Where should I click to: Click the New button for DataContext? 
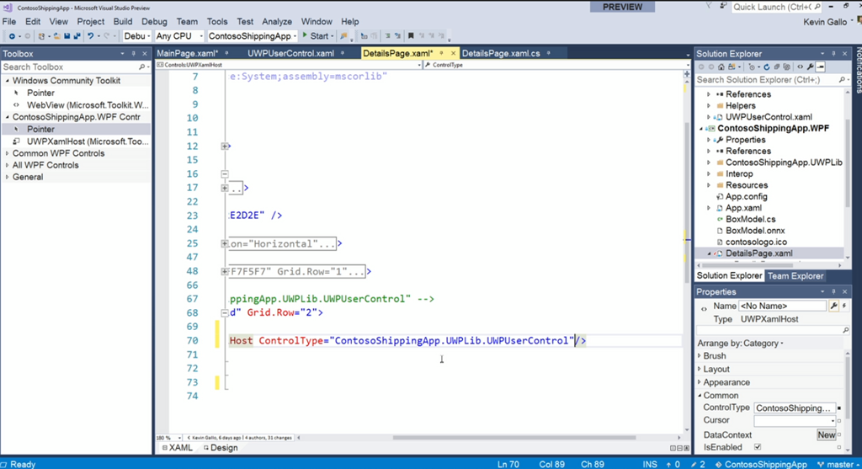click(x=826, y=434)
